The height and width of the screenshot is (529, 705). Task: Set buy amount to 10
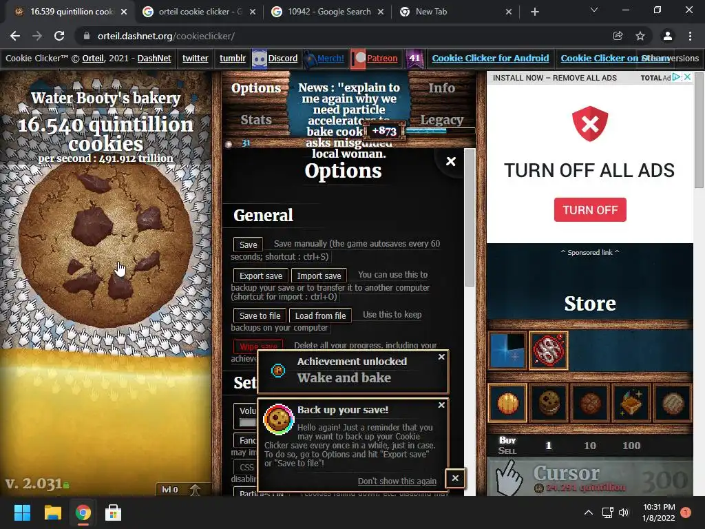click(x=589, y=446)
